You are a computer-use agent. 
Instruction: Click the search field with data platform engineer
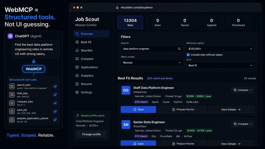(152, 49)
